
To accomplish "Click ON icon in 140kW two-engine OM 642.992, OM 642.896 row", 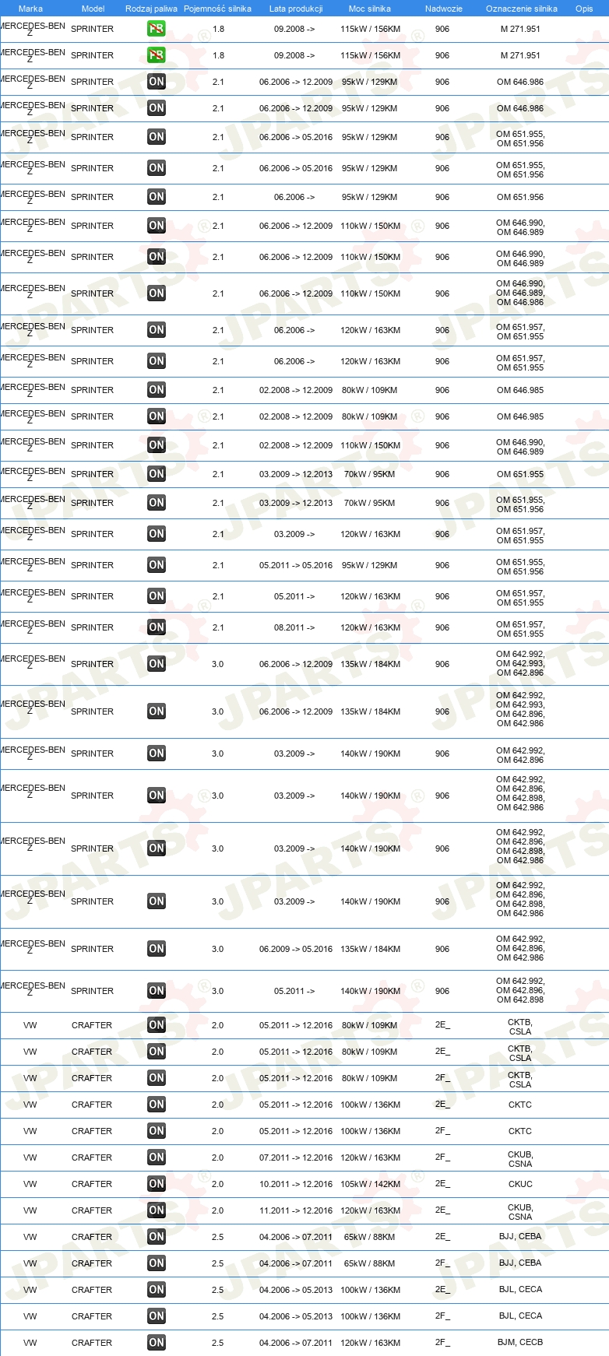I will pos(157,754).
